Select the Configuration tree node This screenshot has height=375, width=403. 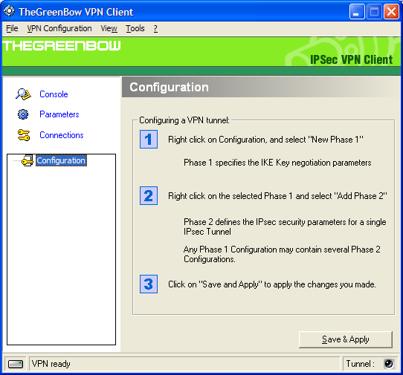(61, 160)
